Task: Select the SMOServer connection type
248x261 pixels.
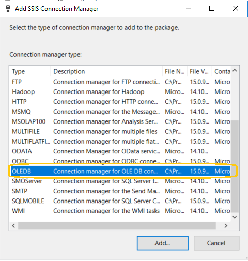Action: [120, 181]
